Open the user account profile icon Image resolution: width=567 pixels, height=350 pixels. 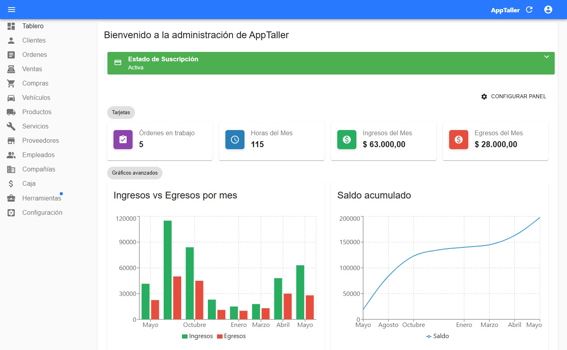[548, 10]
